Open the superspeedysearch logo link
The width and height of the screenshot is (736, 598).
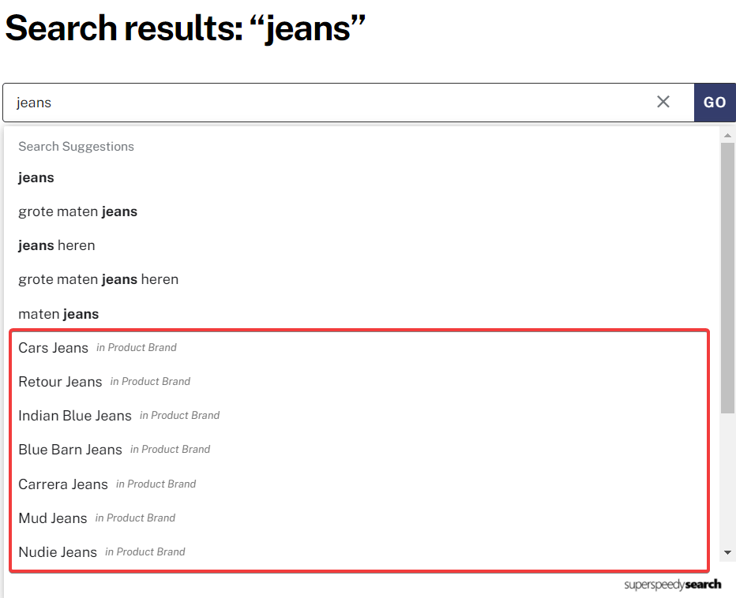point(672,585)
